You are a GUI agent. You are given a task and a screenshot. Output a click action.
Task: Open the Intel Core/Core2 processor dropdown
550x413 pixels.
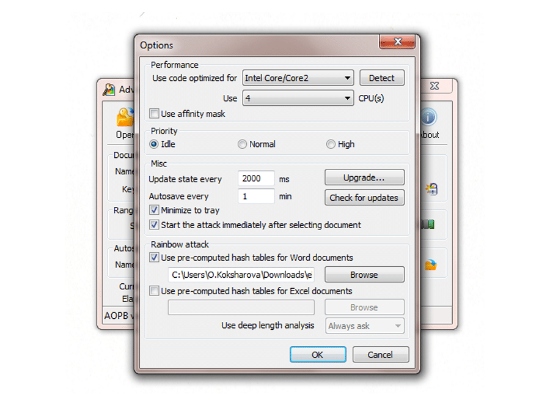click(298, 78)
